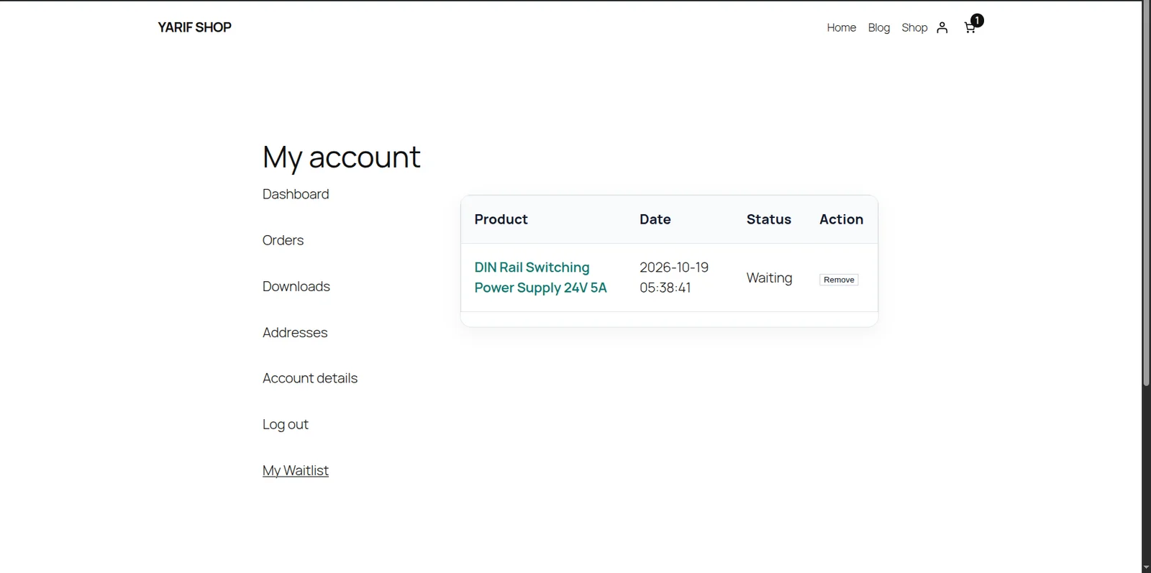This screenshot has height=573, width=1151.
Task: Click the page vertical scrollbar thumb
Action: [x=1147, y=194]
